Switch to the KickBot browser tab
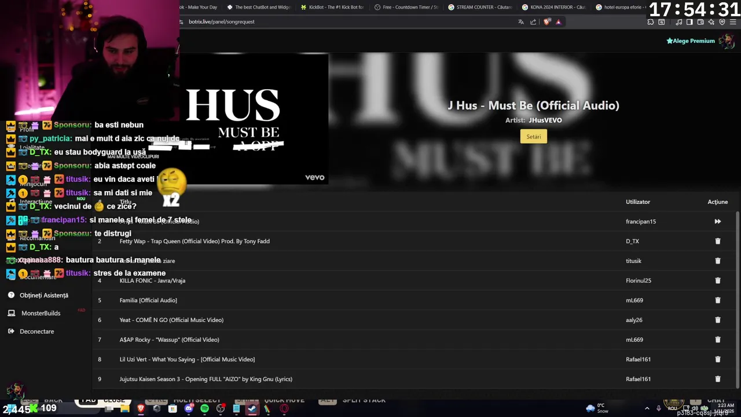 pos(332,7)
